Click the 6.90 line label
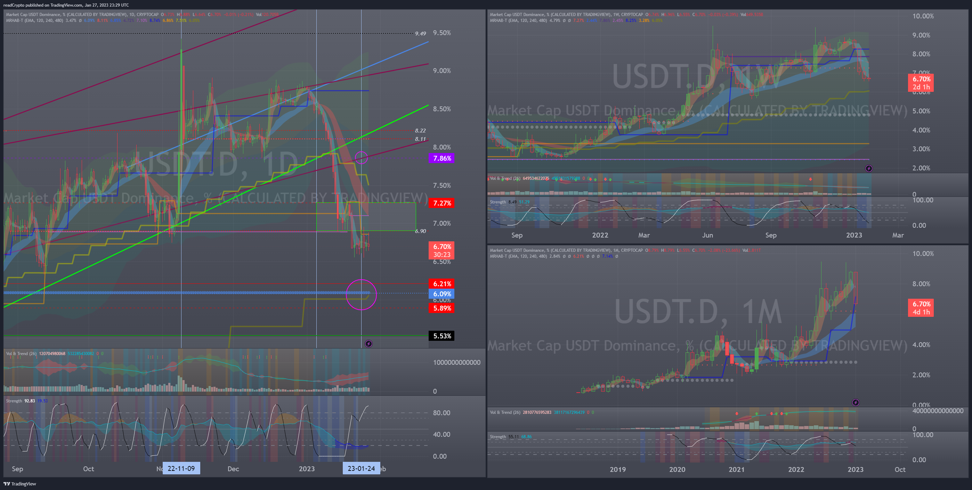 tap(420, 231)
